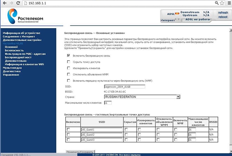The width and height of the screenshot is (232, 156).
Task: Click the router 'refresh' button
Action: click(223, 13)
